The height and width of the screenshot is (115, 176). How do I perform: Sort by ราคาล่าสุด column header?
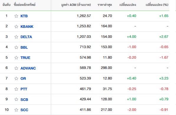(x=105, y=5)
